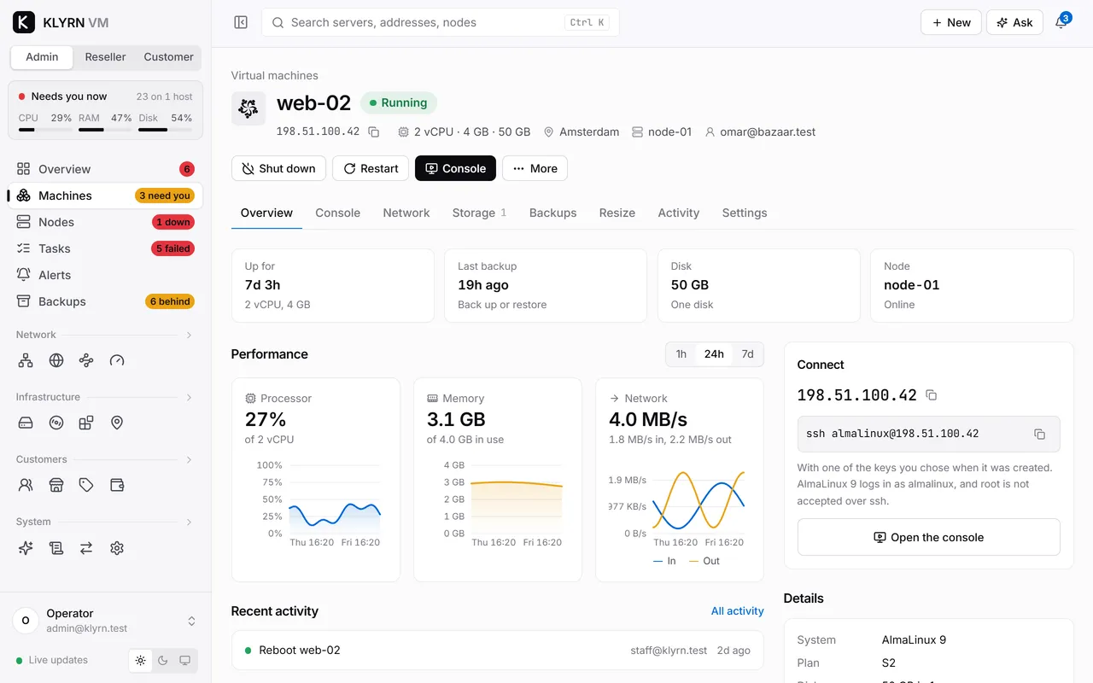Follow the All activity link
1093x683 pixels.
(738, 611)
